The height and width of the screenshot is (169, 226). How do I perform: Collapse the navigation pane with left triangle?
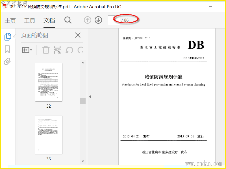(90, 97)
